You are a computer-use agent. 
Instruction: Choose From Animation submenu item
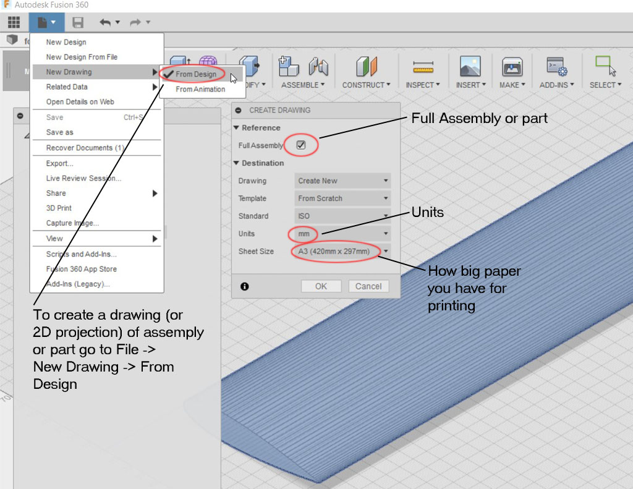pyautogui.click(x=202, y=89)
